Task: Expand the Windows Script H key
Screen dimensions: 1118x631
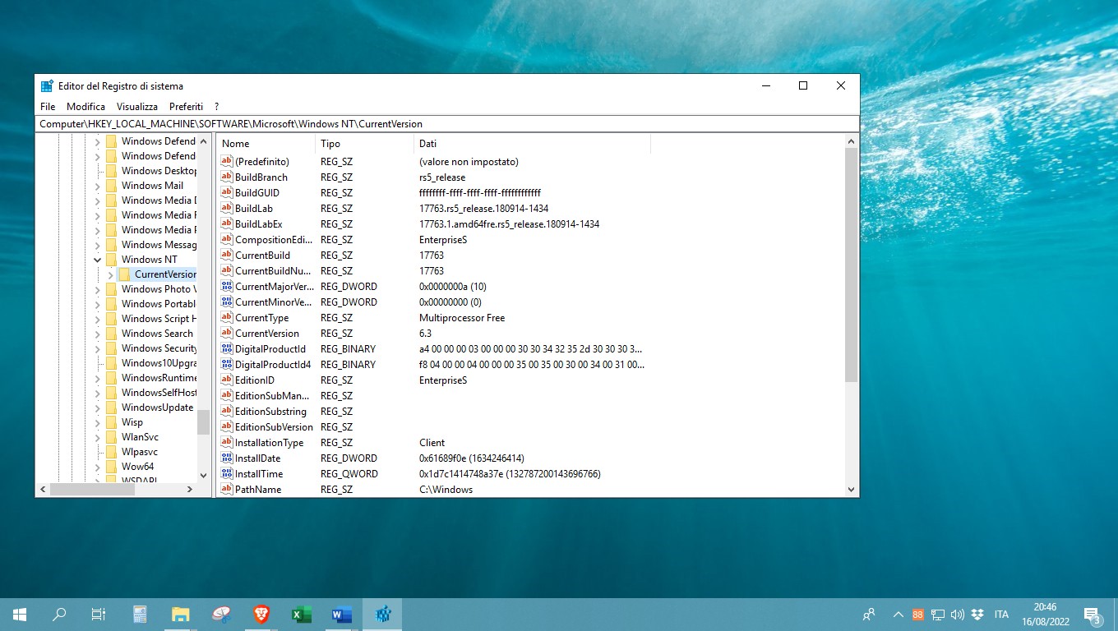Action: click(x=97, y=319)
